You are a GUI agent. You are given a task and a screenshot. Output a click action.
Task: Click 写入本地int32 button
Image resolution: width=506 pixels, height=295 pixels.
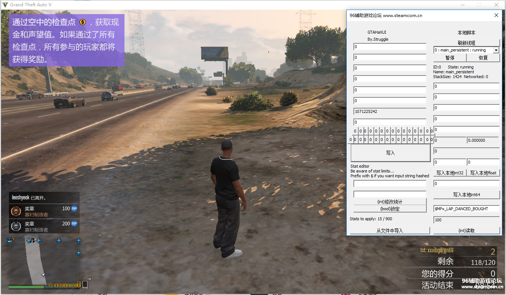point(450,173)
